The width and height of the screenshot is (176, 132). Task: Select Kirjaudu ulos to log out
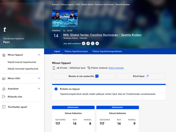(x=15, y=97)
